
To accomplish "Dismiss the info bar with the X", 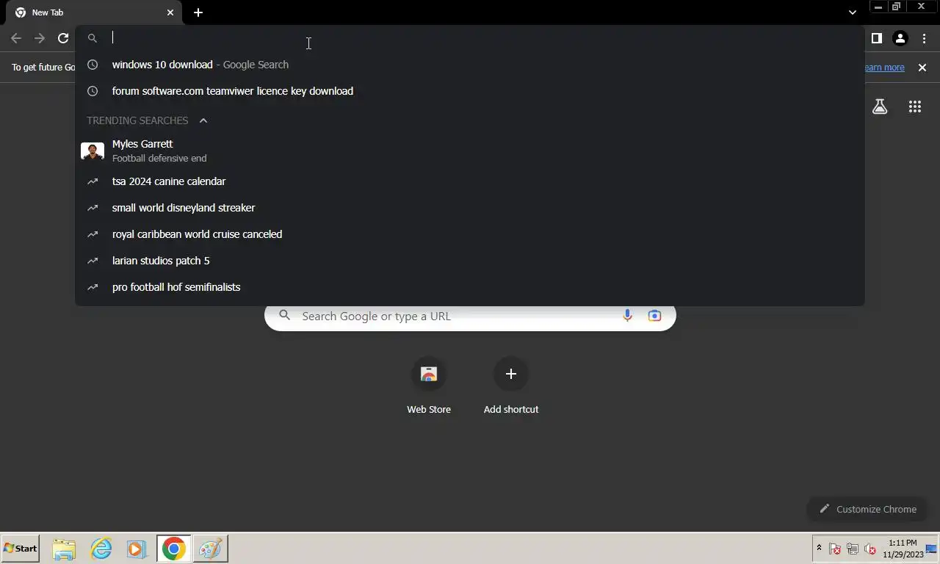I will [922, 68].
